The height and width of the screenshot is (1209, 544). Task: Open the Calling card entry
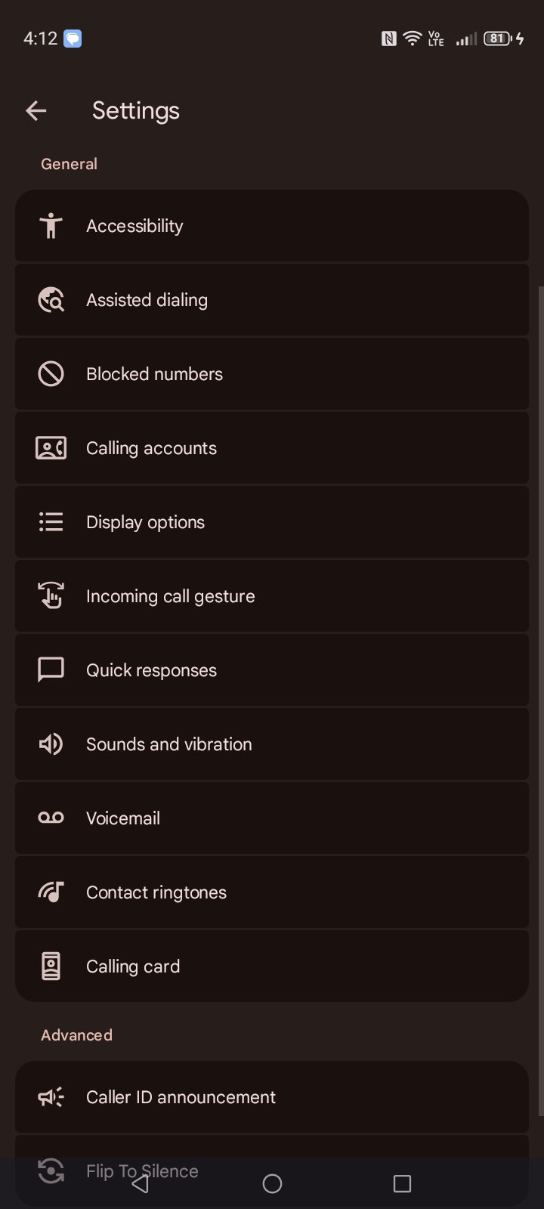(272, 966)
